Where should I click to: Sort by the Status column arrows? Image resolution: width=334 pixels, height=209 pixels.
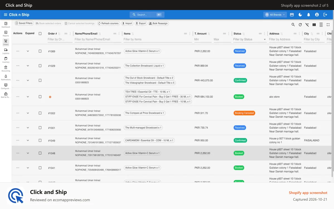[244, 34]
